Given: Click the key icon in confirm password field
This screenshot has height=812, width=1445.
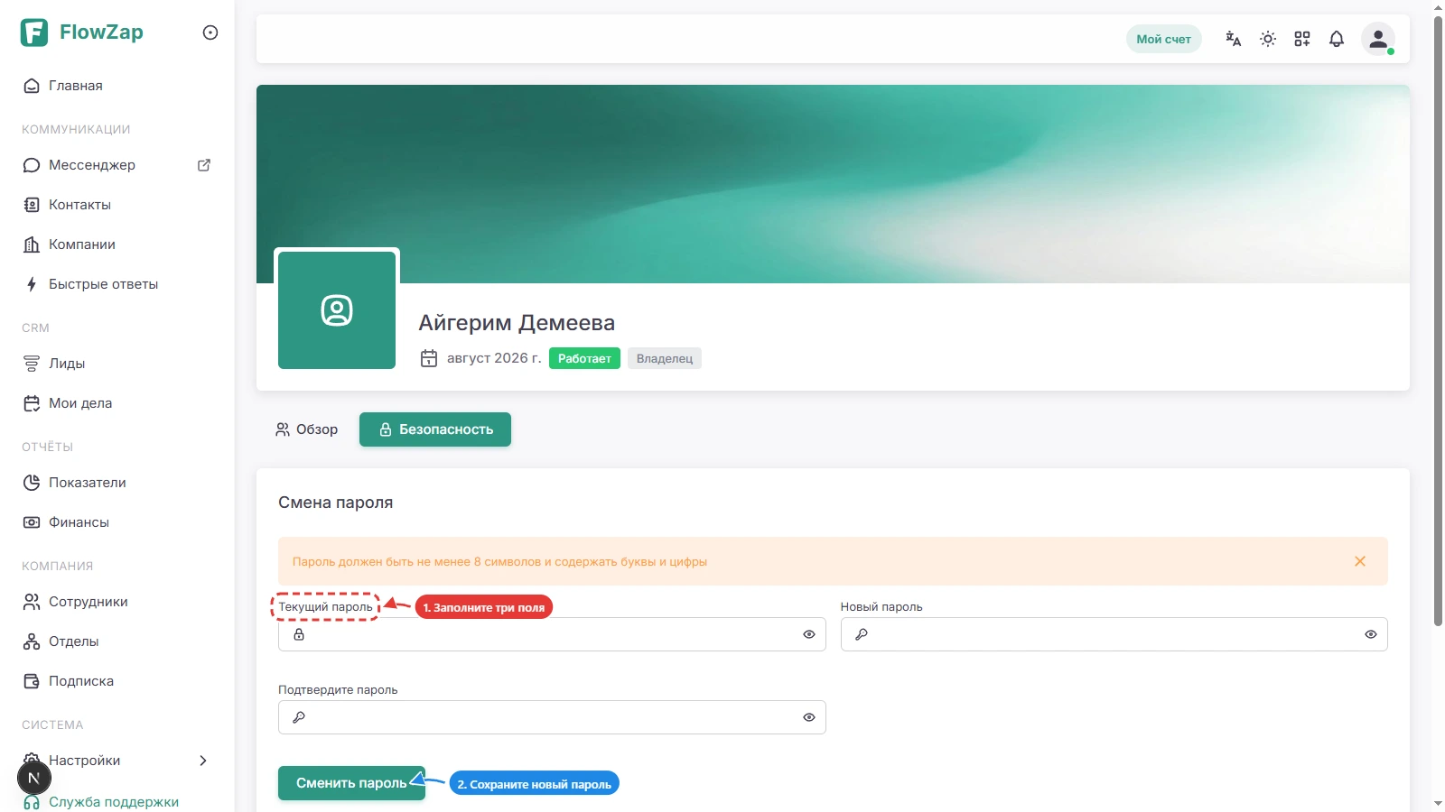Looking at the screenshot, I should click(x=299, y=717).
